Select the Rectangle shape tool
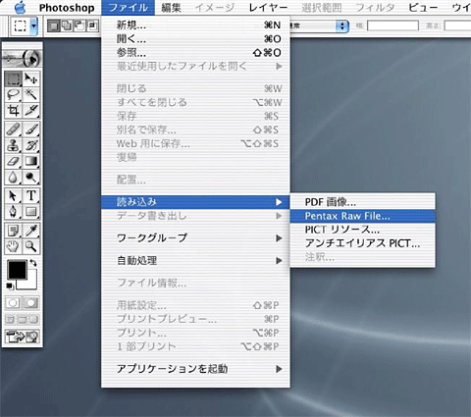 pyautogui.click(x=31, y=212)
